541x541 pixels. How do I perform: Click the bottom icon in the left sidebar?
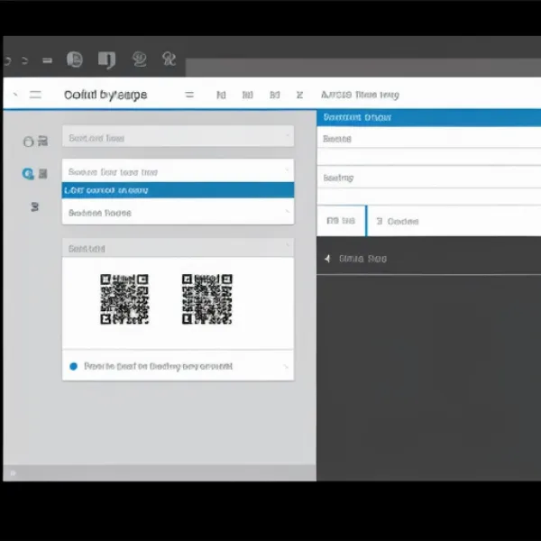[34, 206]
